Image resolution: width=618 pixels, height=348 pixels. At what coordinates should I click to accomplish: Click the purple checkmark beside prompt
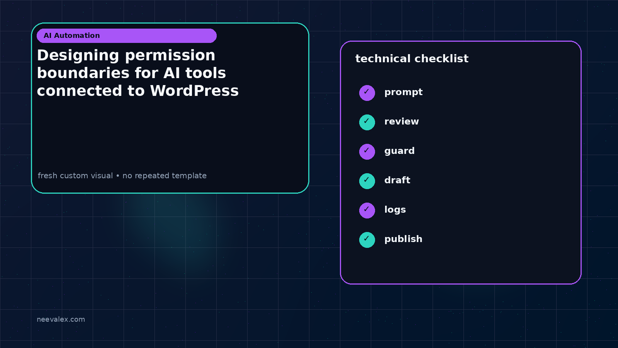pos(367,93)
